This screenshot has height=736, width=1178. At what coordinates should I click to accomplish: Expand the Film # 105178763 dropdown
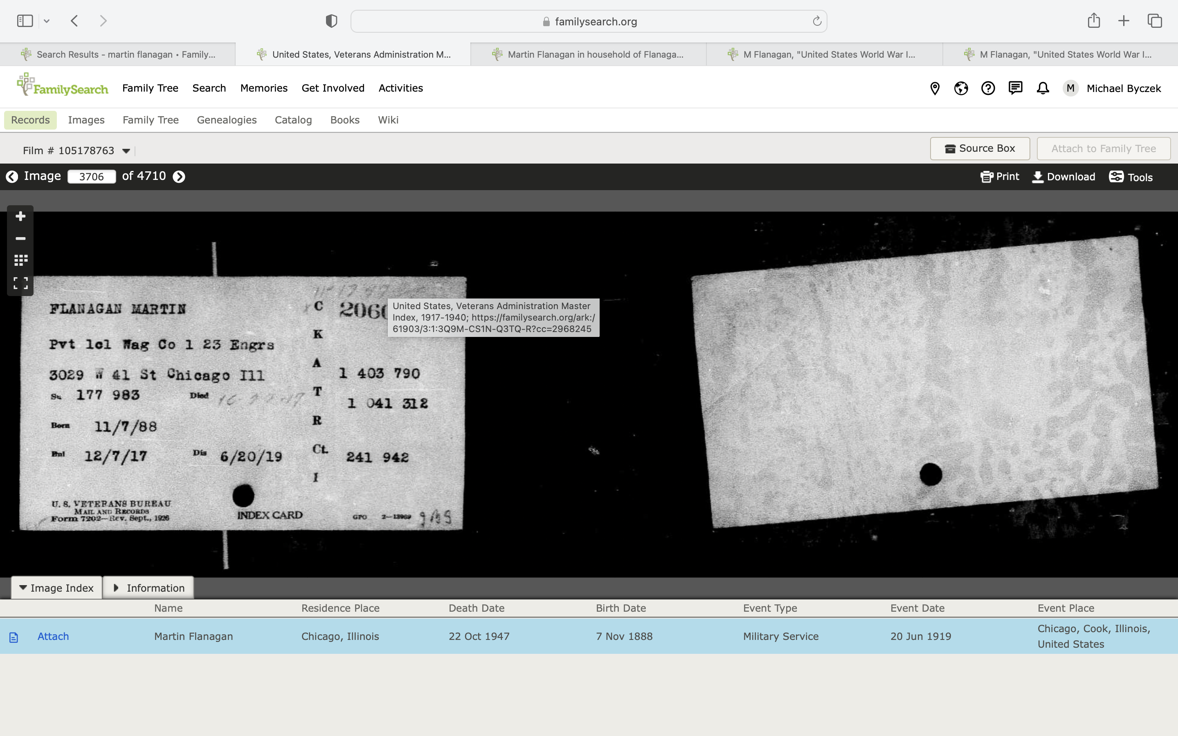coord(126,151)
